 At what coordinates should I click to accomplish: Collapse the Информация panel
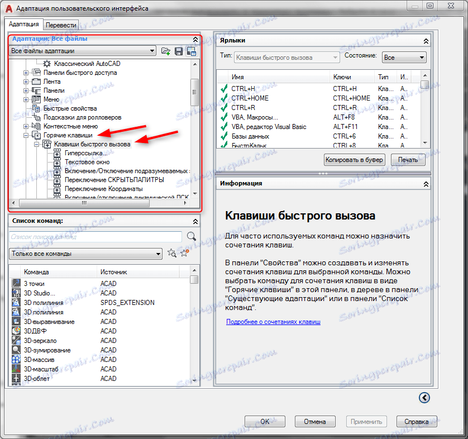[x=426, y=184]
